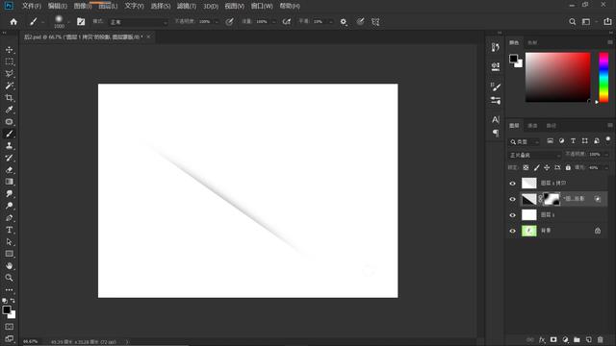This screenshot has width=616, height=346.
Task: Select the Dodge tool
Action: (x=9, y=206)
